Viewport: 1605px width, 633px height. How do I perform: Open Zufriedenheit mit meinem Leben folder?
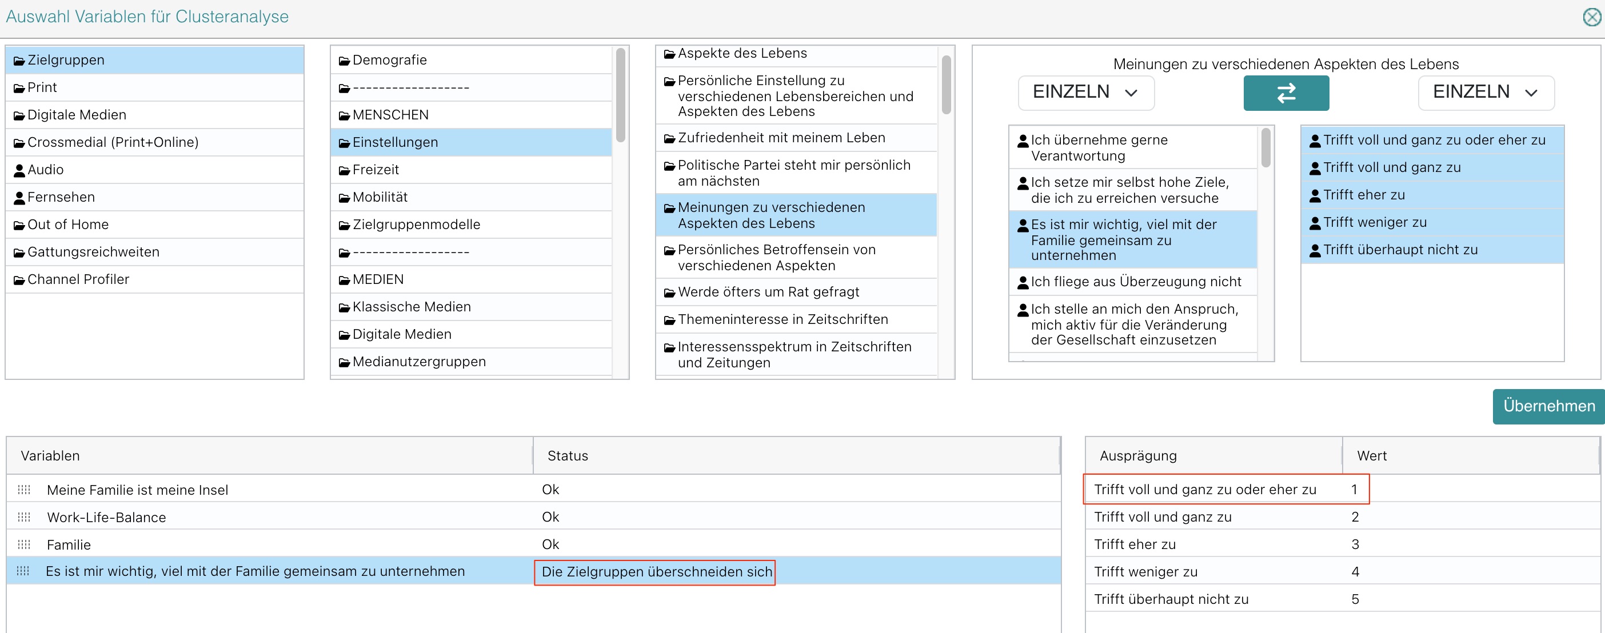point(781,138)
